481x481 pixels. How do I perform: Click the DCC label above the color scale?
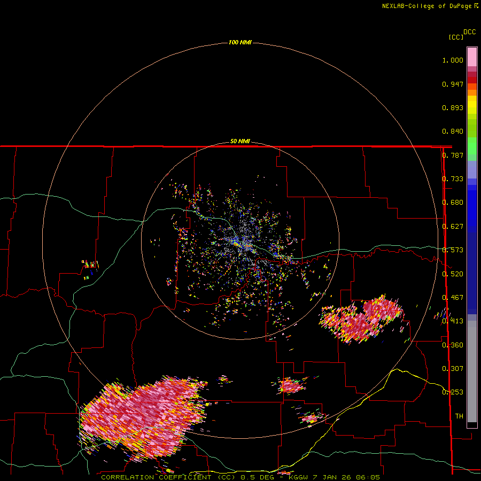click(x=469, y=32)
